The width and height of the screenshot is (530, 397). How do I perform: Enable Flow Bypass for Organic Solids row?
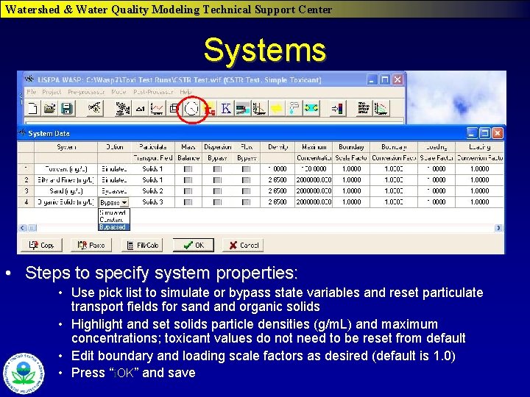[247, 202]
